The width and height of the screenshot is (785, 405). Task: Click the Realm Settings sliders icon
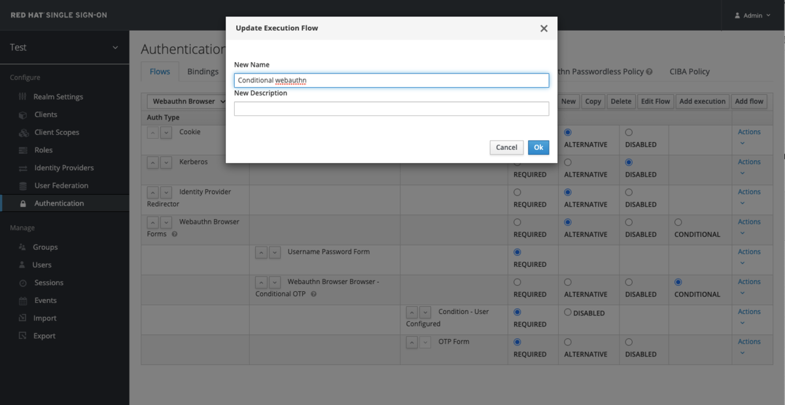coord(23,96)
